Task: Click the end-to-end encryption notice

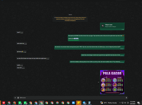Action: click(x=70, y=19)
